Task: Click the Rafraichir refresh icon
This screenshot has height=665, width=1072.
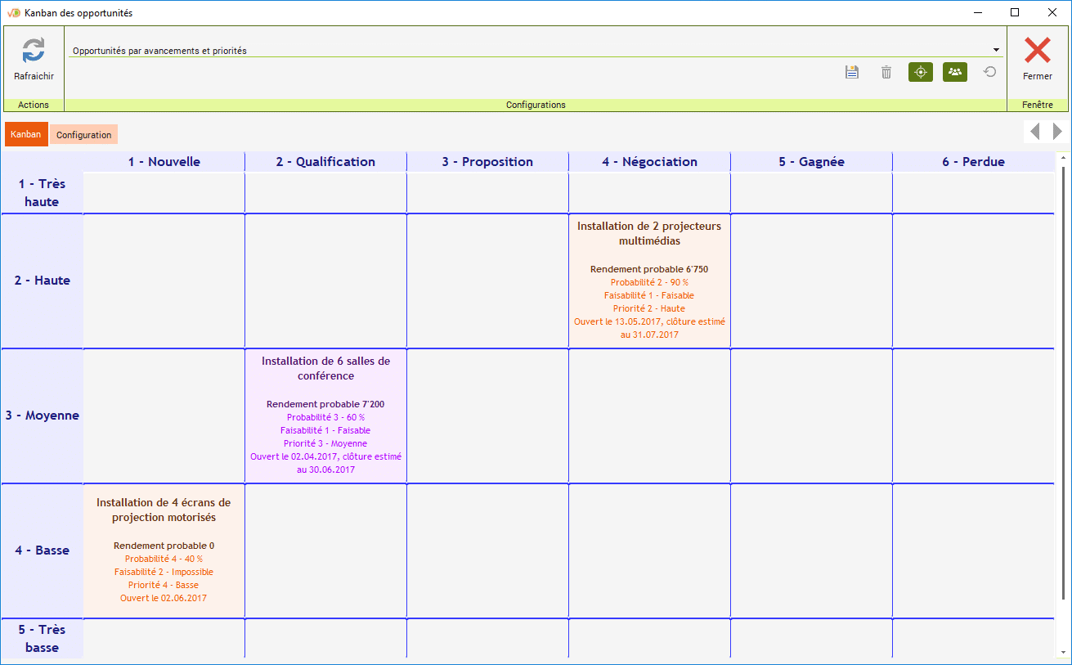Action: click(34, 51)
